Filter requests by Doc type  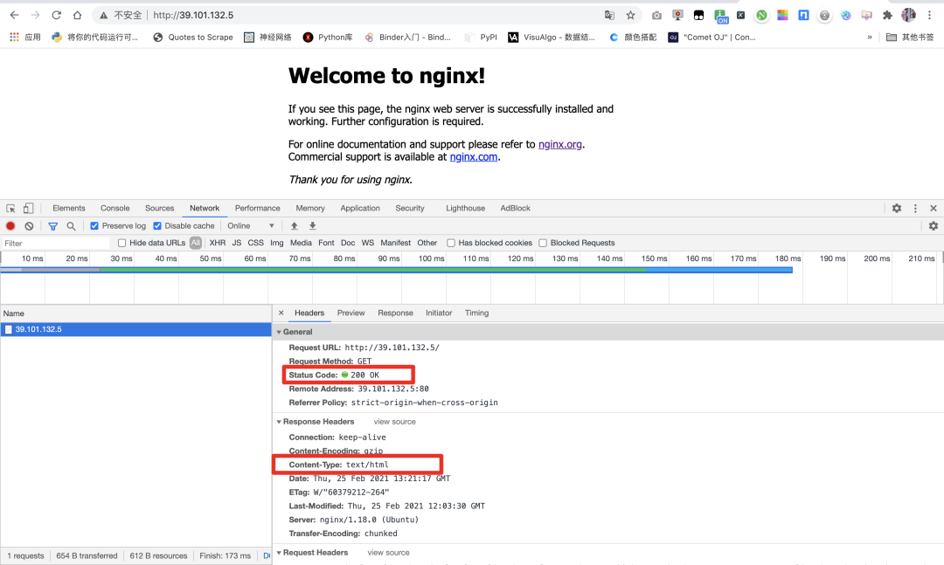click(348, 243)
